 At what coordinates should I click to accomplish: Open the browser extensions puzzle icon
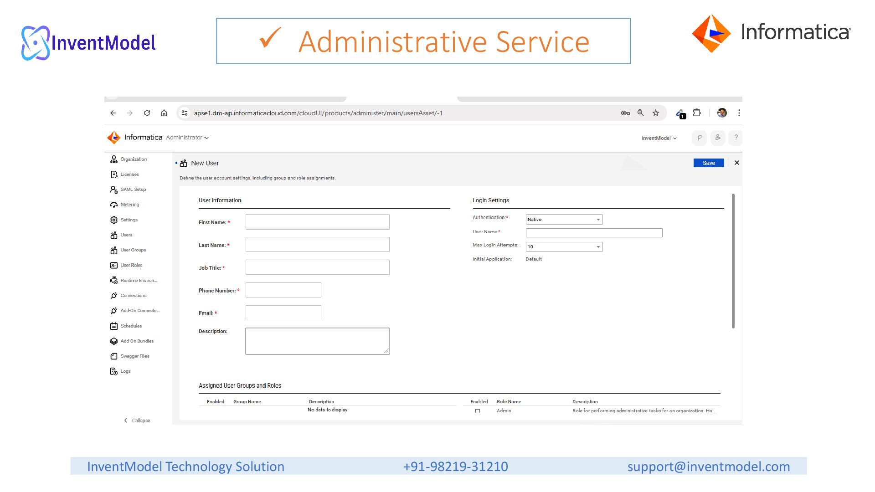point(697,113)
